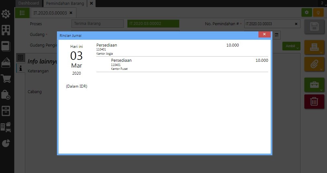Expand the green briefcase actions dropdown
Screen dimensions: 327x173
point(314,85)
